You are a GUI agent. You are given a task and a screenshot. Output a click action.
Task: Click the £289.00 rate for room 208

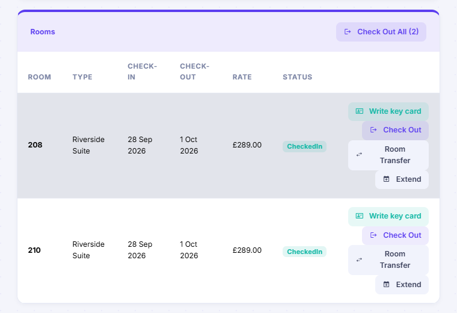pos(247,145)
